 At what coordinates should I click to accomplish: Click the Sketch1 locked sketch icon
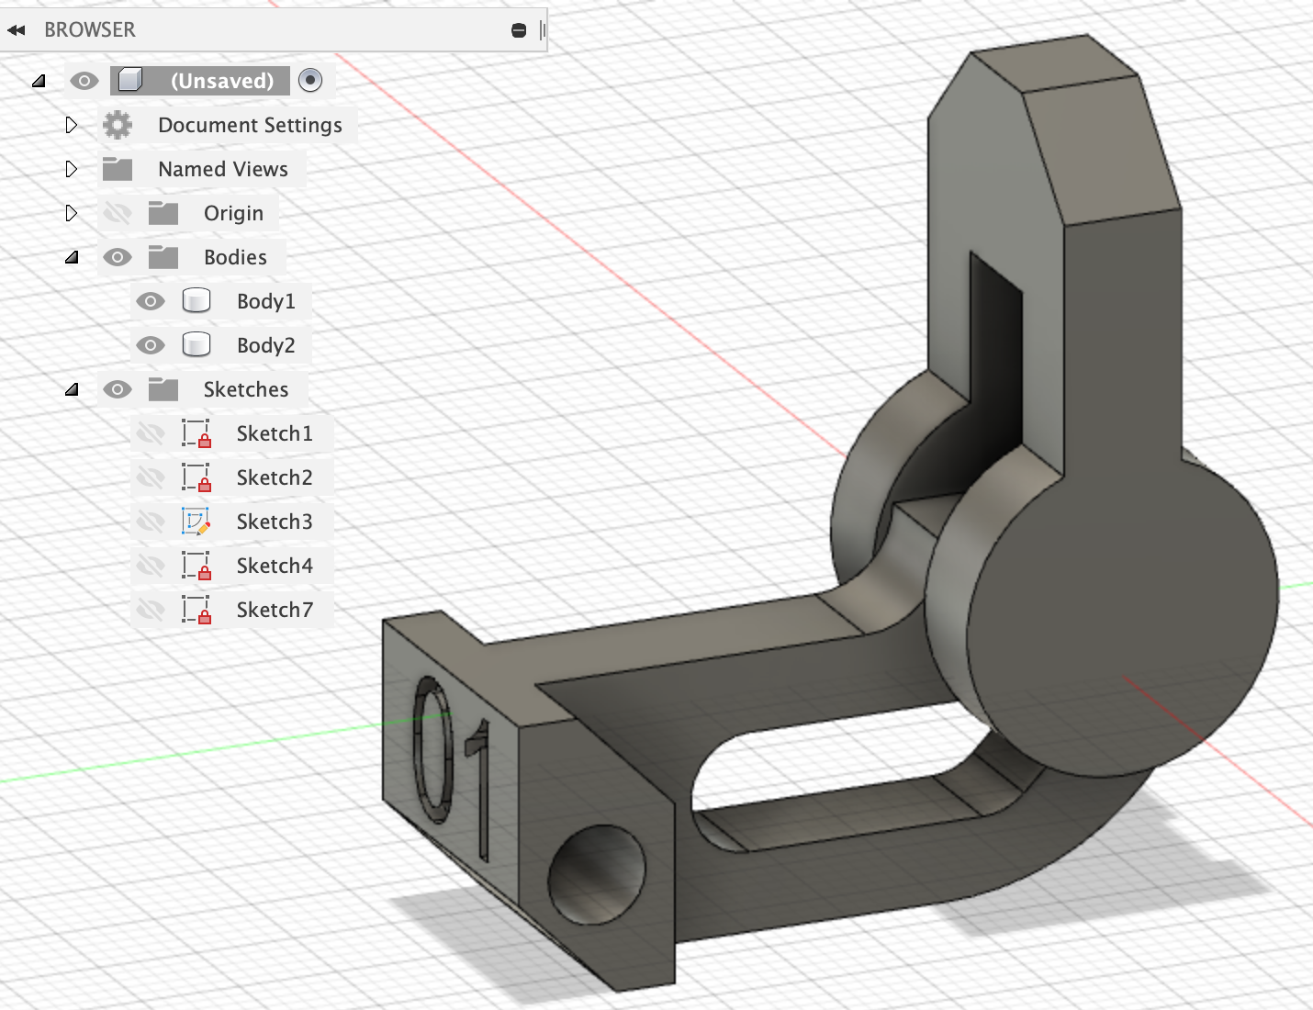[x=196, y=433]
